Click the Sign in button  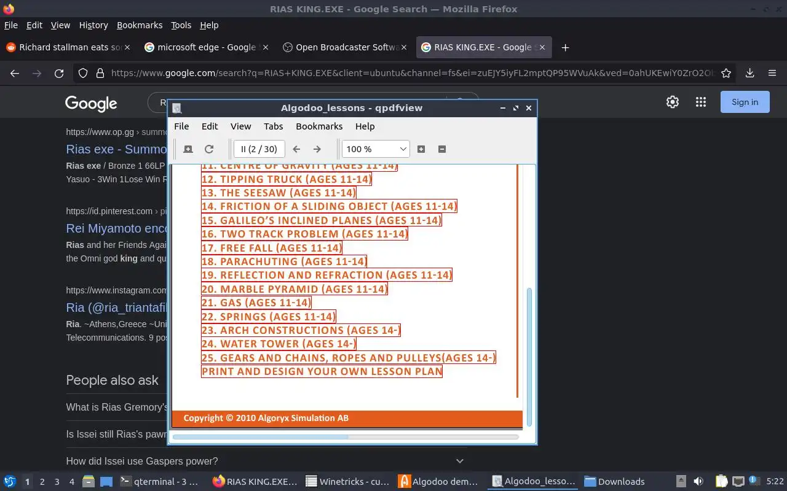(745, 102)
